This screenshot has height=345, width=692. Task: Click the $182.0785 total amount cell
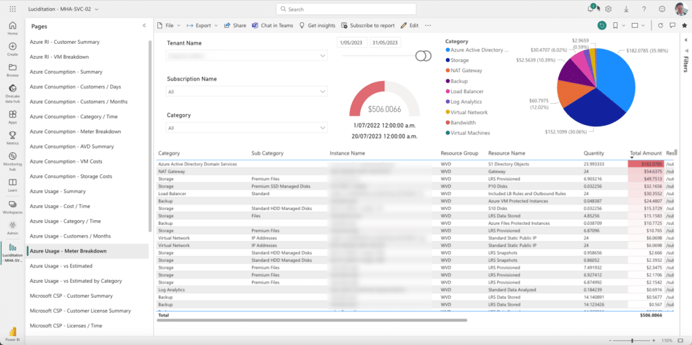(x=646, y=164)
